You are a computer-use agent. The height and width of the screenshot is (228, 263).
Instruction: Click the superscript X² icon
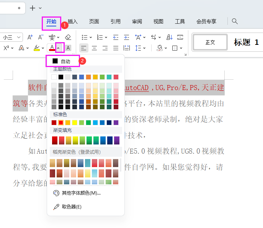point(6,48)
